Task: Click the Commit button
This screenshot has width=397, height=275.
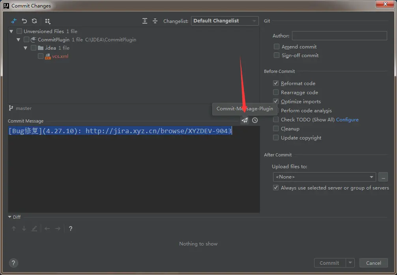Action: 330,263
